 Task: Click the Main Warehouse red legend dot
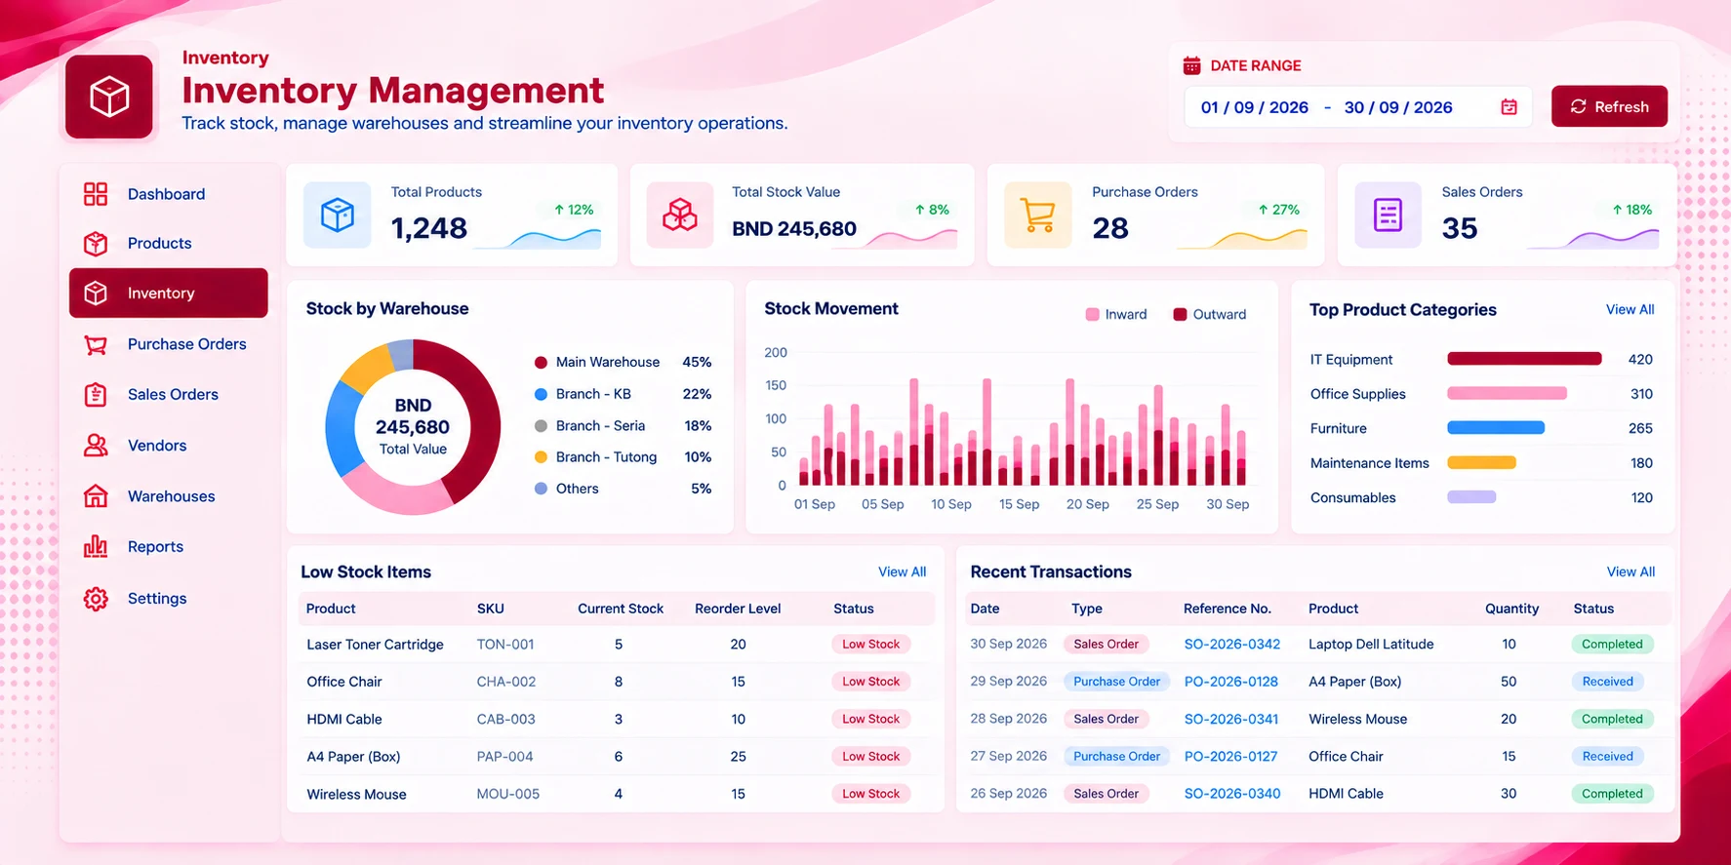541,363
